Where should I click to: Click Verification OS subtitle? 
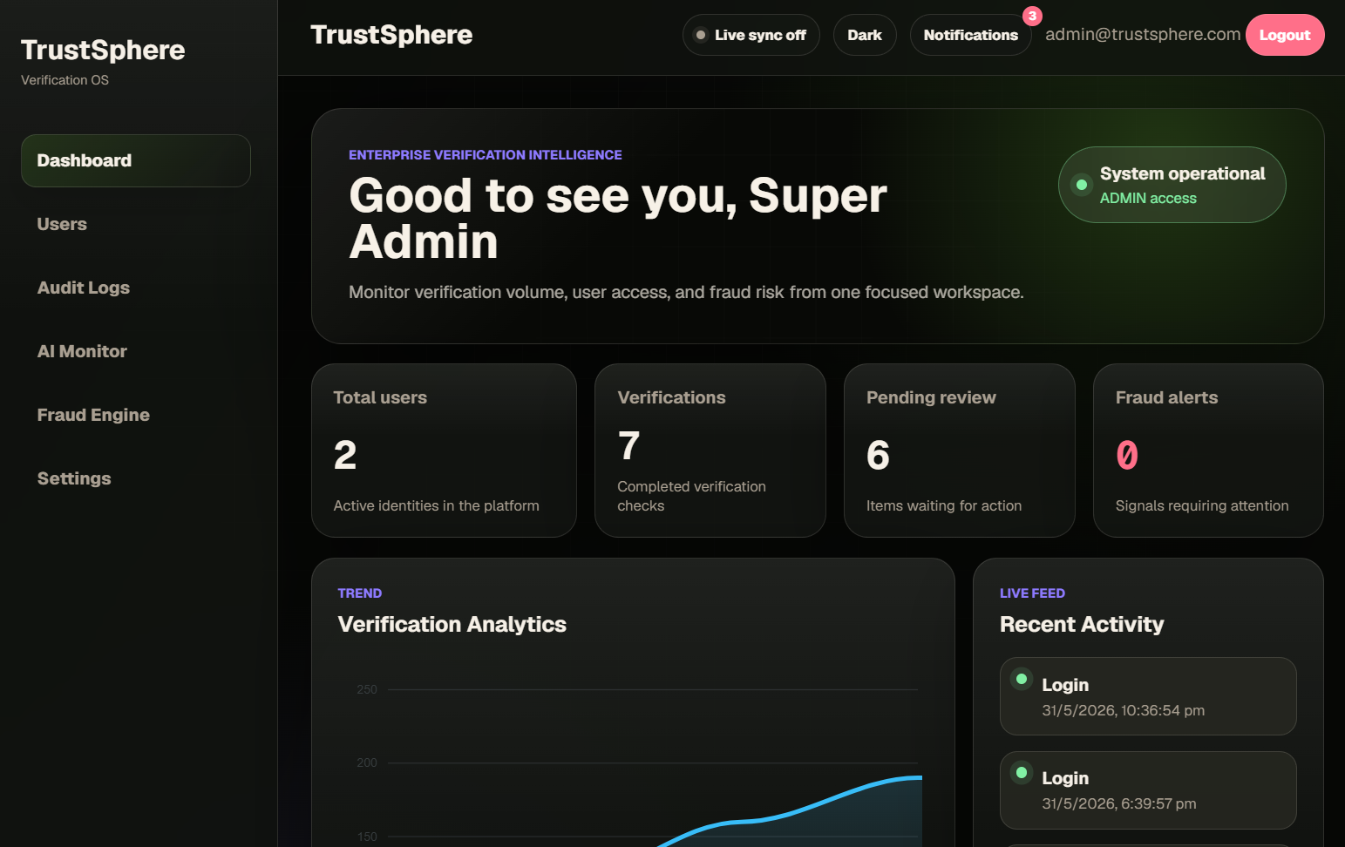coord(65,80)
